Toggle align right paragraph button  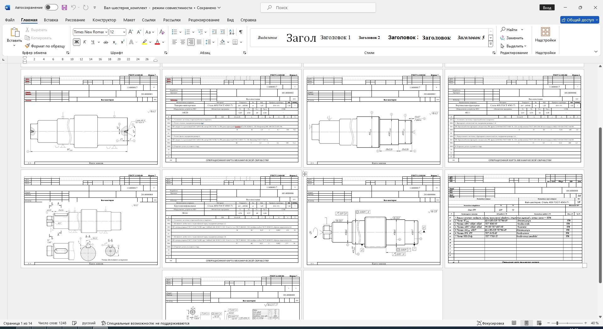[x=191, y=42]
